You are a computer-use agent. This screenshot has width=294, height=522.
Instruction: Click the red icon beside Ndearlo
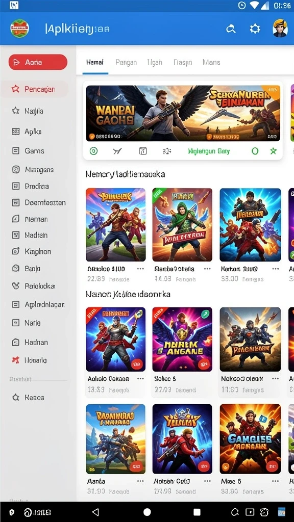click(x=16, y=360)
